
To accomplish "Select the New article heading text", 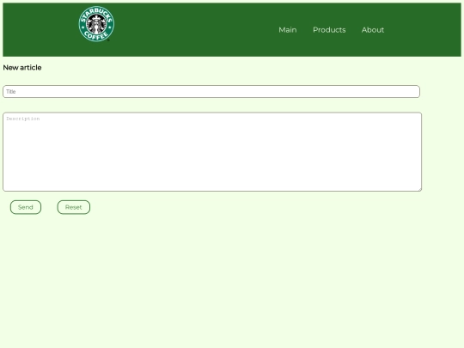I will click(x=22, y=68).
